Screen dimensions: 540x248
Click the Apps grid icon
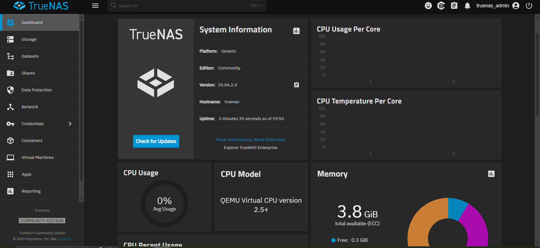point(10,174)
